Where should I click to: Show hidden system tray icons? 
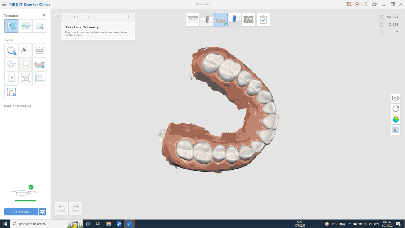pos(350,224)
